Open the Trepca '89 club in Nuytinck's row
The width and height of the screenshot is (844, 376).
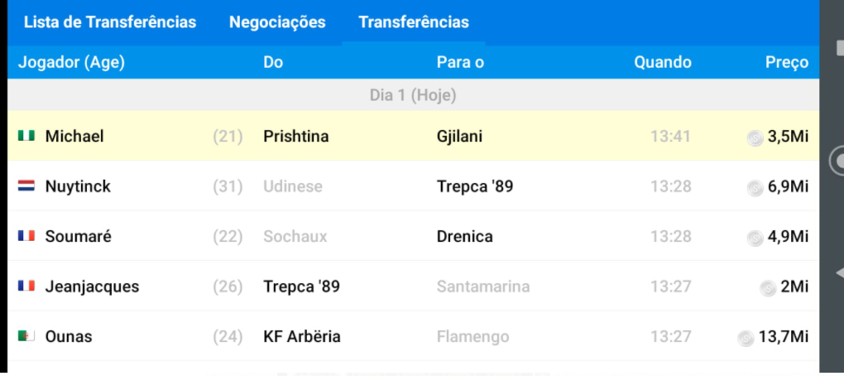[x=474, y=186]
